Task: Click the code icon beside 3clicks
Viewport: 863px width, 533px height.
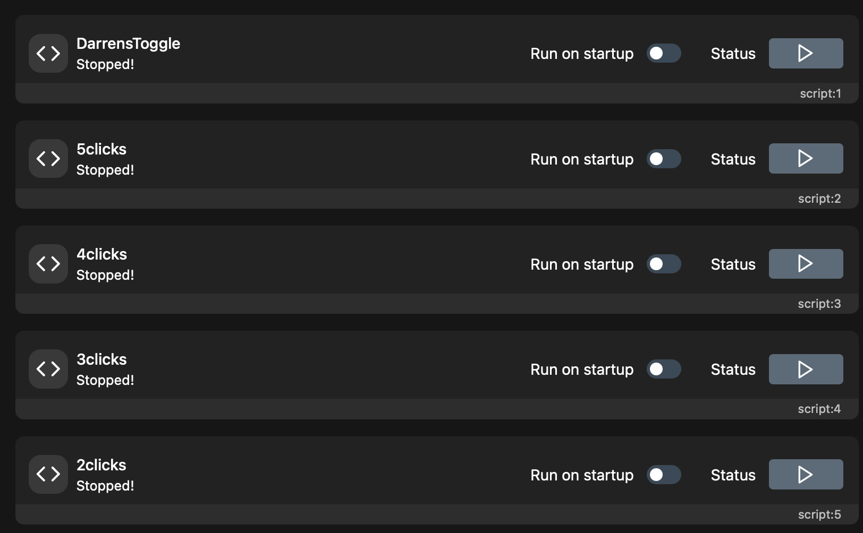Action: 48,368
